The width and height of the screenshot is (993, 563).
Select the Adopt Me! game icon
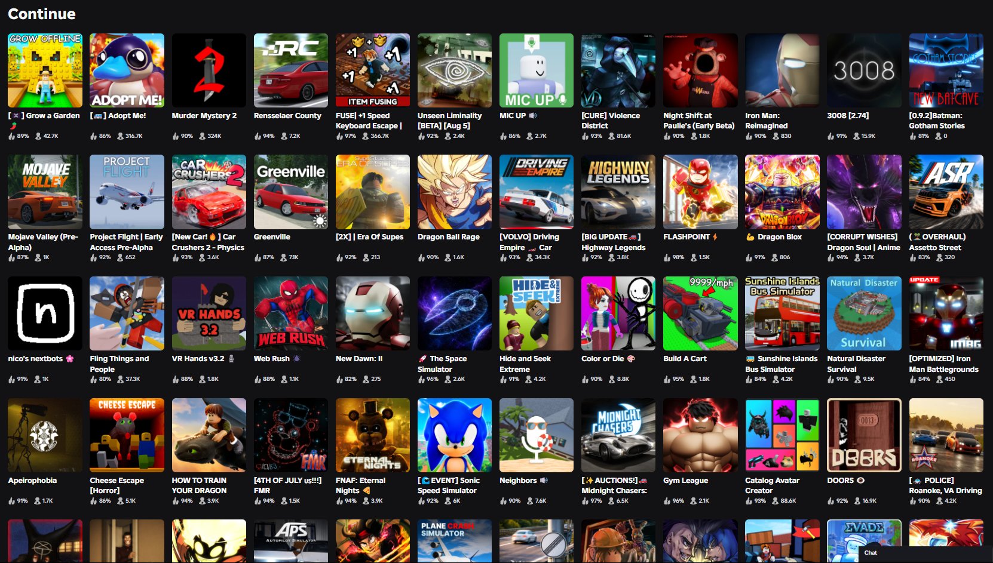[127, 70]
